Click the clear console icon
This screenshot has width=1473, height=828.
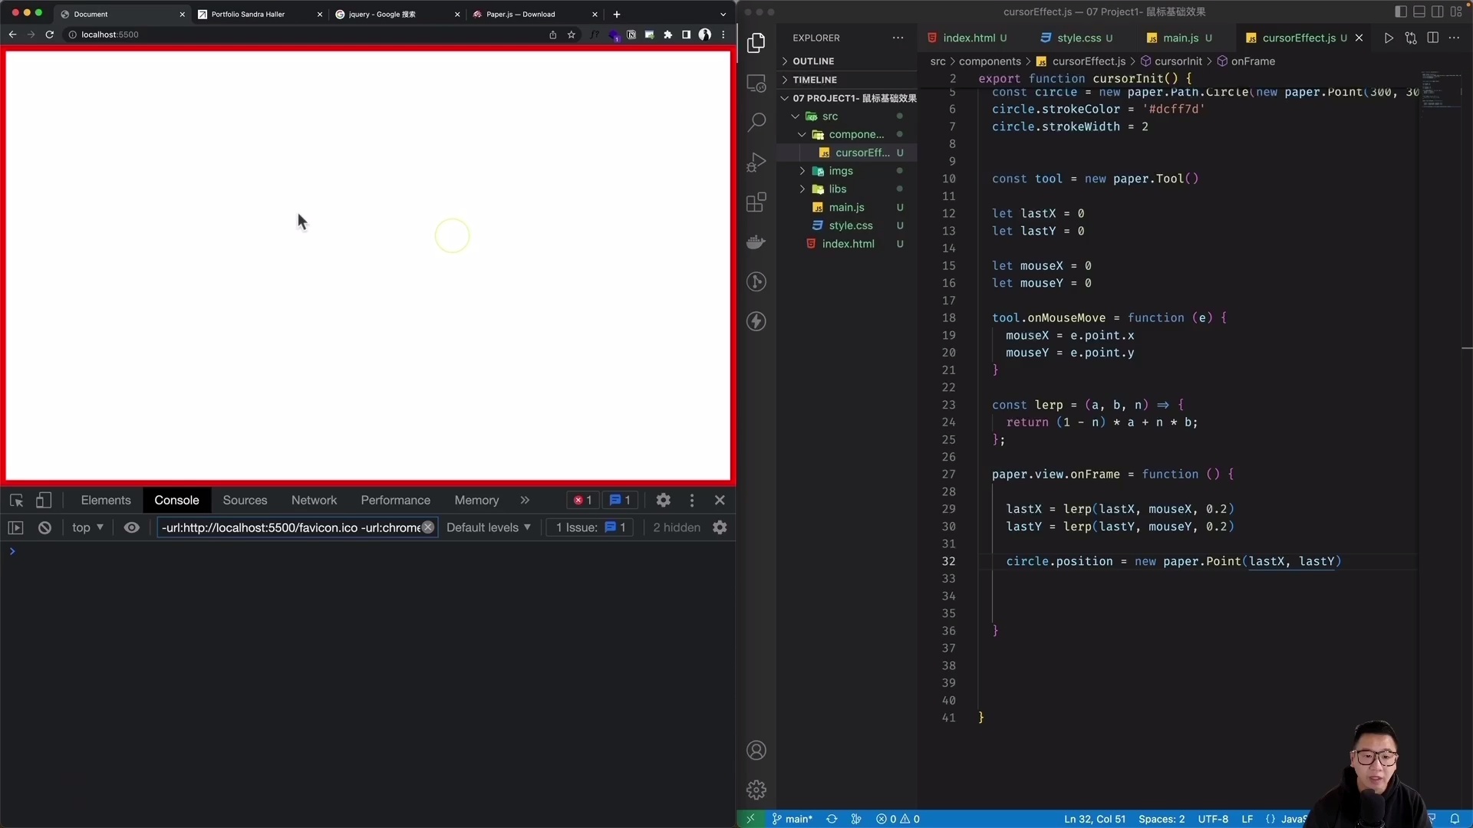coord(44,527)
